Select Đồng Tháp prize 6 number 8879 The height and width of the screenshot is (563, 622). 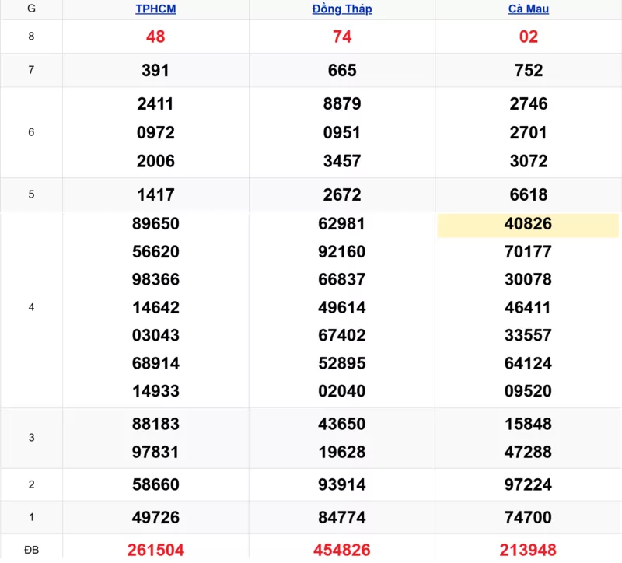[x=342, y=103]
